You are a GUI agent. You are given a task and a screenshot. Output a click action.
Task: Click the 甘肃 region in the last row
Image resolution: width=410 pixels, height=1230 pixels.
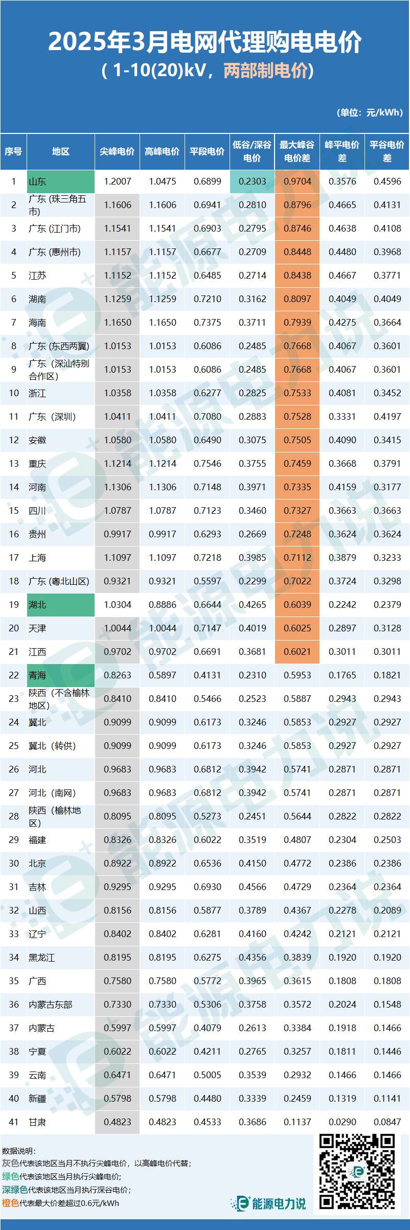(37, 1122)
